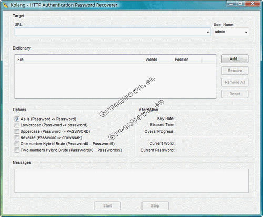
Task: Sort dictionary list by File column
Action: point(79,60)
